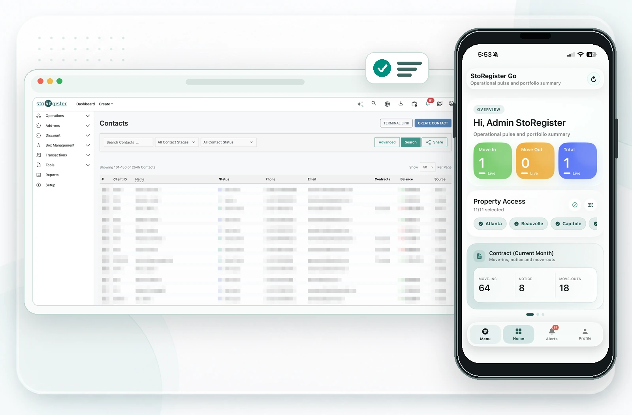Expand the Box Management sidebar section
The image size is (632, 415).
63,145
